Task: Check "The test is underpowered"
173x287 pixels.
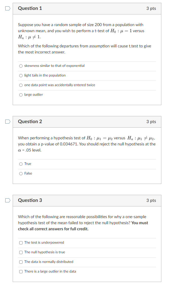Action: 21,243
